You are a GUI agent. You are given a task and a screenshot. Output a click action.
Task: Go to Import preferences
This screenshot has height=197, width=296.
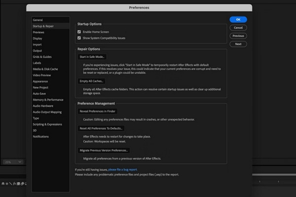pyautogui.click(x=50, y=44)
